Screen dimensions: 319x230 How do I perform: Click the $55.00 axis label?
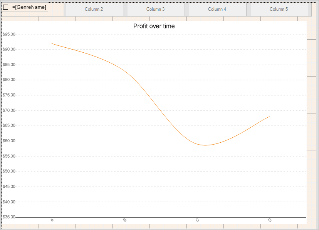click(9, 156)
